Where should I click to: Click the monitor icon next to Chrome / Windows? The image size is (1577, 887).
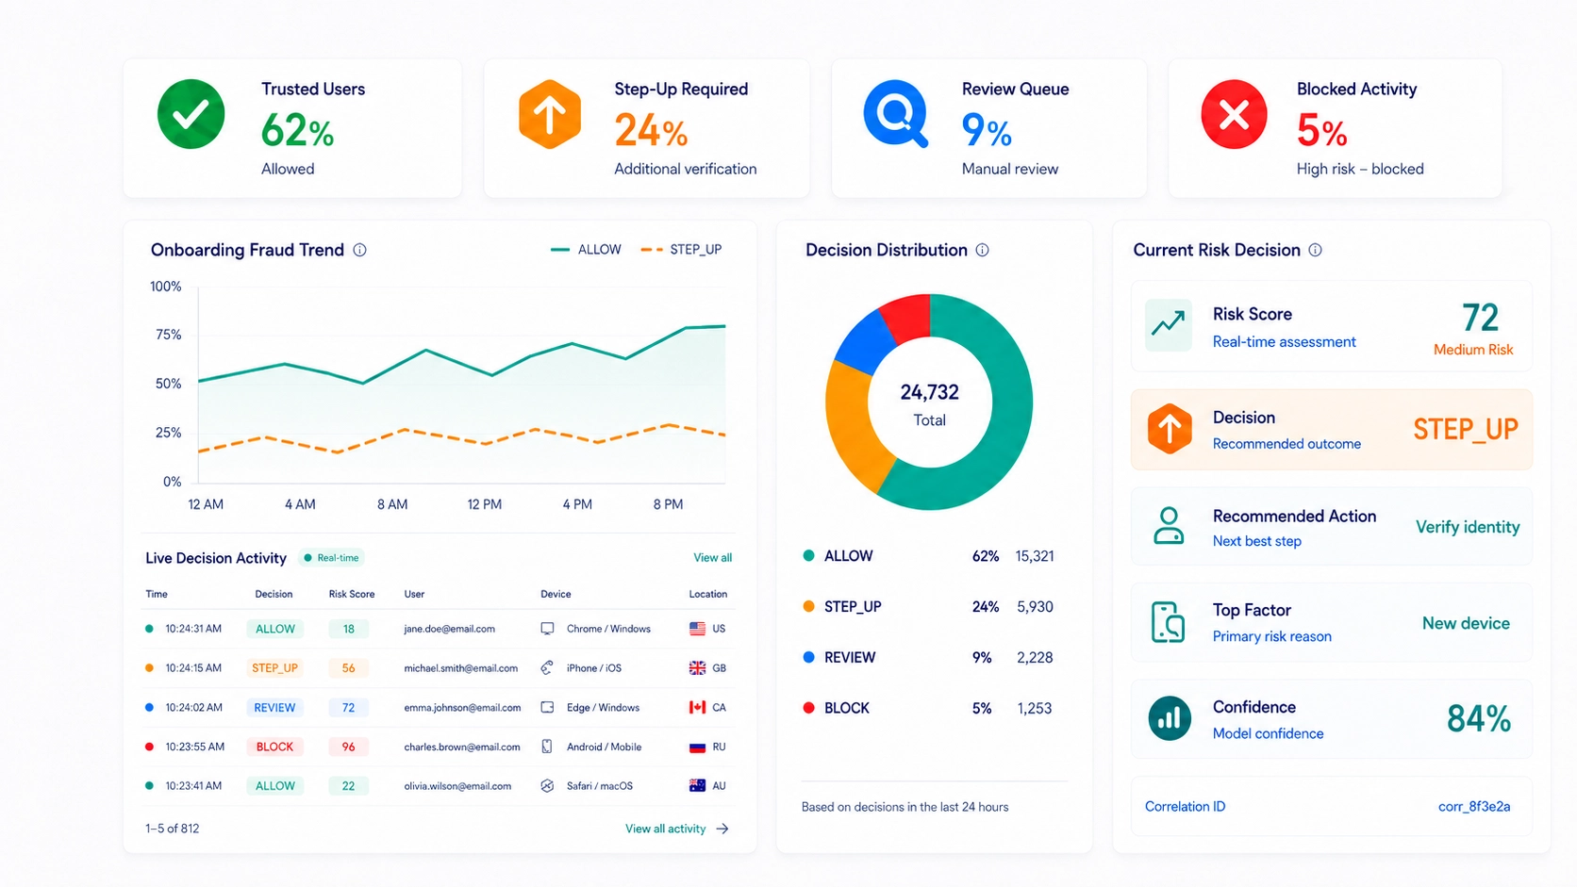point(547,629)
